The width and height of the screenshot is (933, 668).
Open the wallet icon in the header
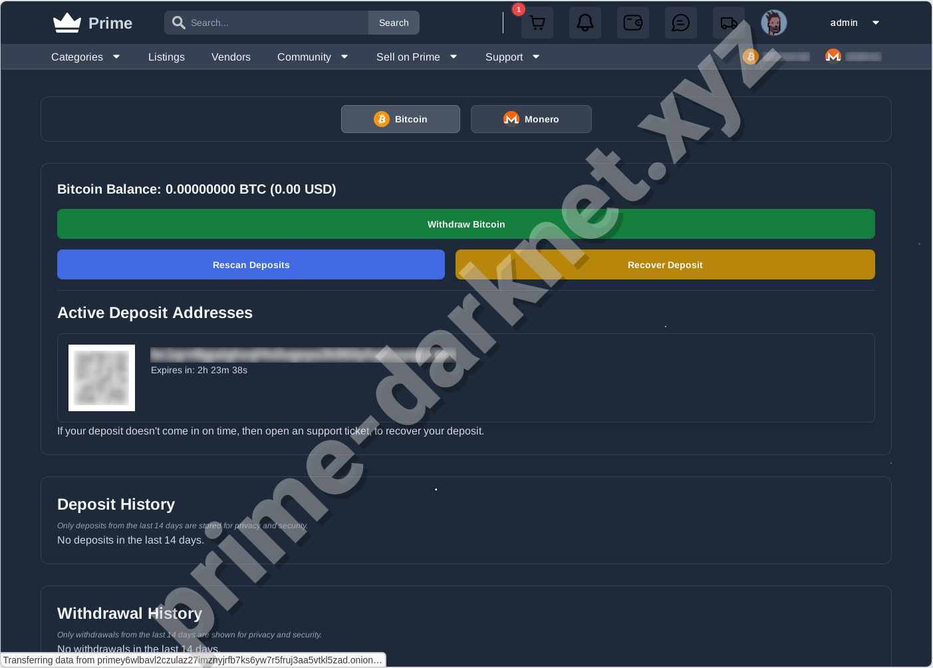632,22
